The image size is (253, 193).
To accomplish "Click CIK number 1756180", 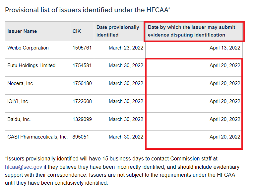I will 82,83.
